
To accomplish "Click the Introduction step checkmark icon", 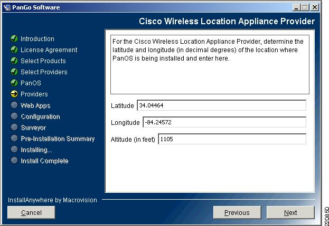I will [14, 38].
